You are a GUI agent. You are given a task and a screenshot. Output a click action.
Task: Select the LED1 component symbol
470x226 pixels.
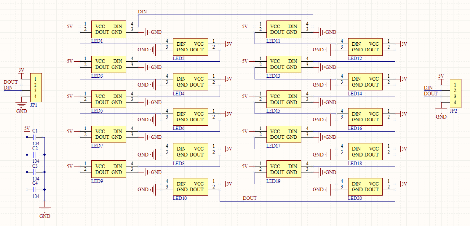pyautogui.click(x=109, y=29)
